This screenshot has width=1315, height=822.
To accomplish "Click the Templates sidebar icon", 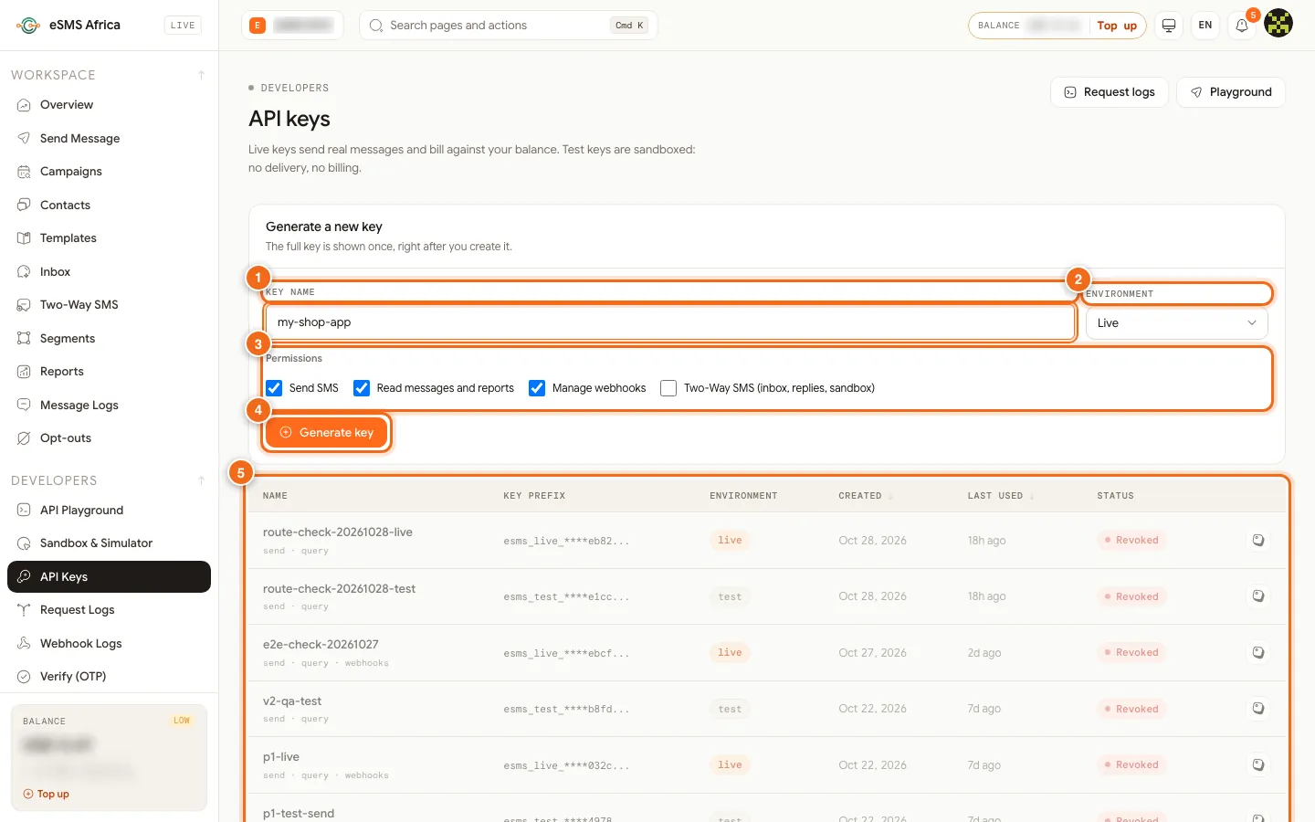I will coord(24,238).
